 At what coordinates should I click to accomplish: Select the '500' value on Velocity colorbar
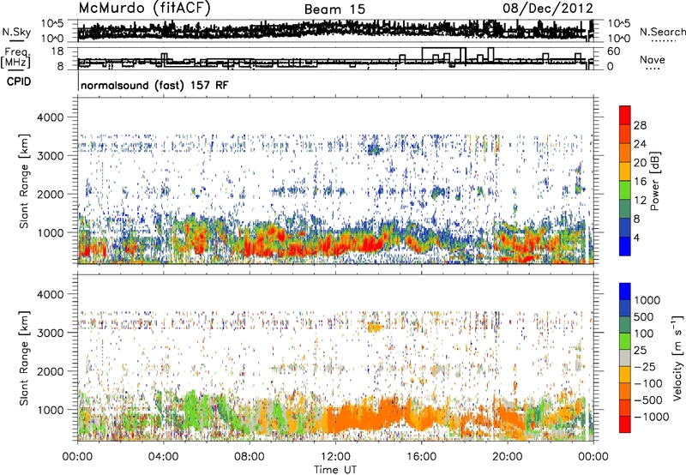(x=646, y=316)
